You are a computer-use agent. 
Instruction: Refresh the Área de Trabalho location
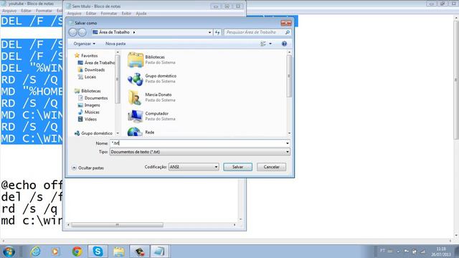pos(217,32)
